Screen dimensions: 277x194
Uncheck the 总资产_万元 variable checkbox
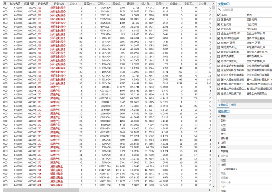pyautogui.click(x=219, y=43)
